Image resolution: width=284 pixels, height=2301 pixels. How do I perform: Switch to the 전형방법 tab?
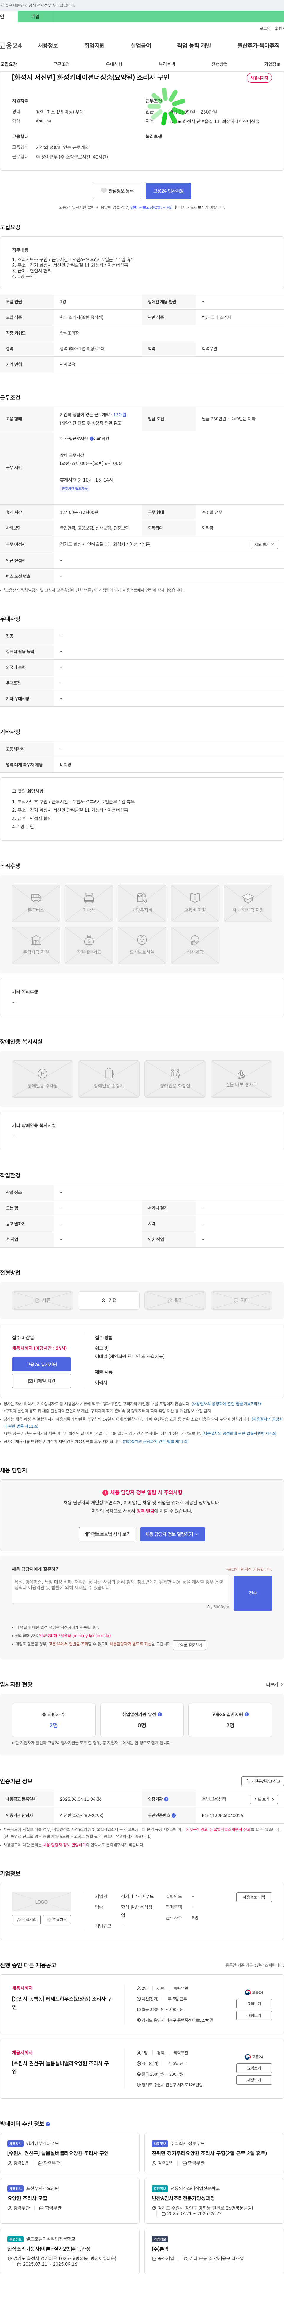tap(220, 64)
